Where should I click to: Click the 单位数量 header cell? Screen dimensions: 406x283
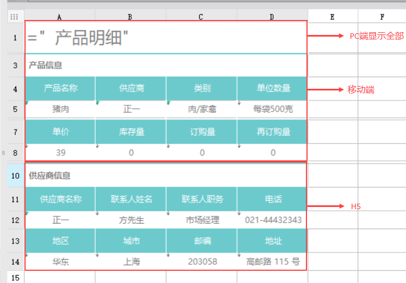click(272, 88)
